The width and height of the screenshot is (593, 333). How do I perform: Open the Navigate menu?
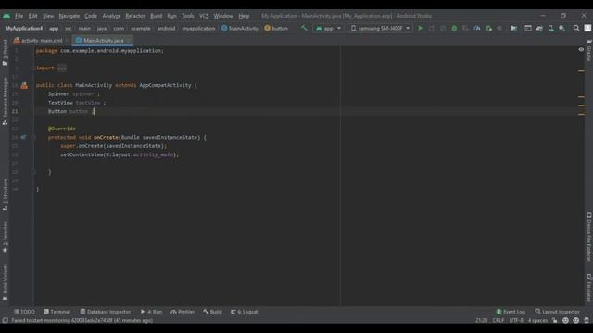click(x=69, y=16)
